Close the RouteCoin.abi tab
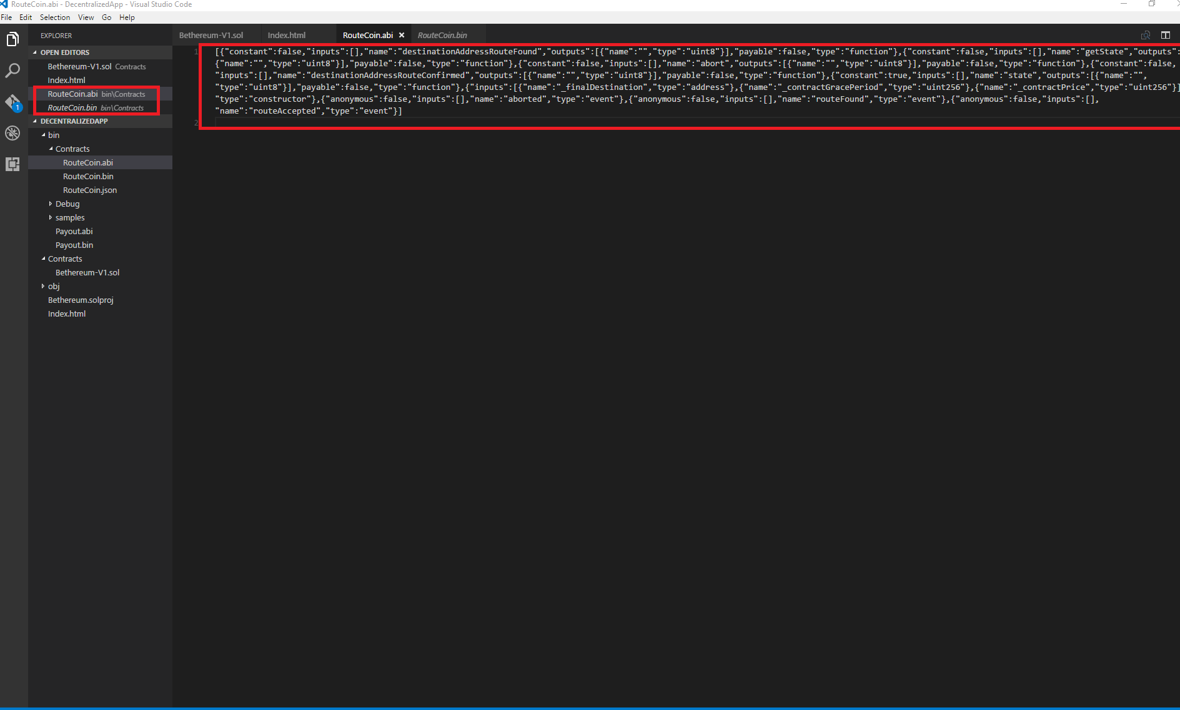 pos(402,35)
